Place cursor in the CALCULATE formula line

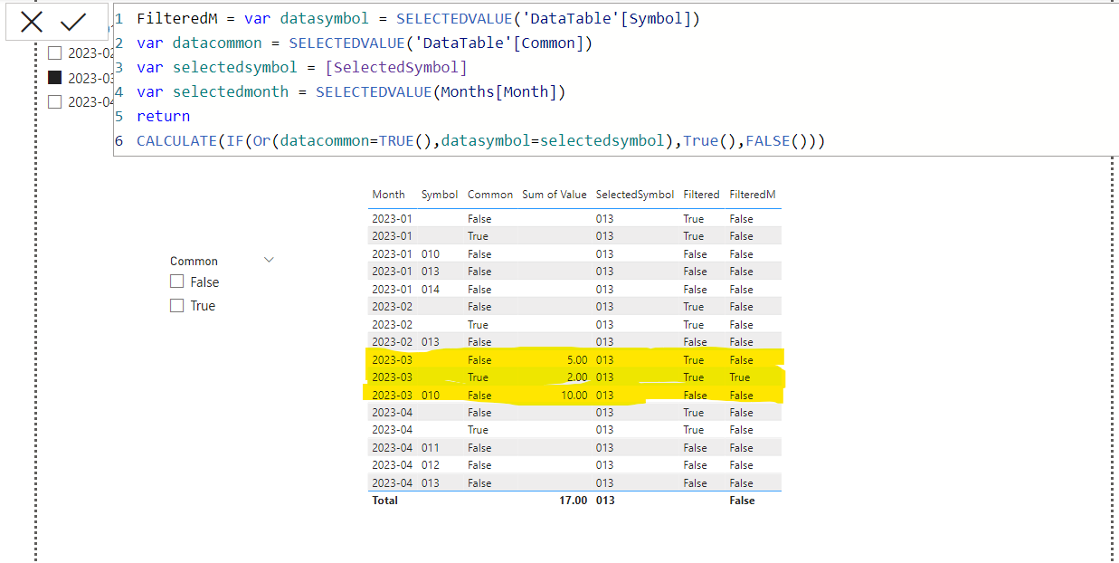[480, 141]
